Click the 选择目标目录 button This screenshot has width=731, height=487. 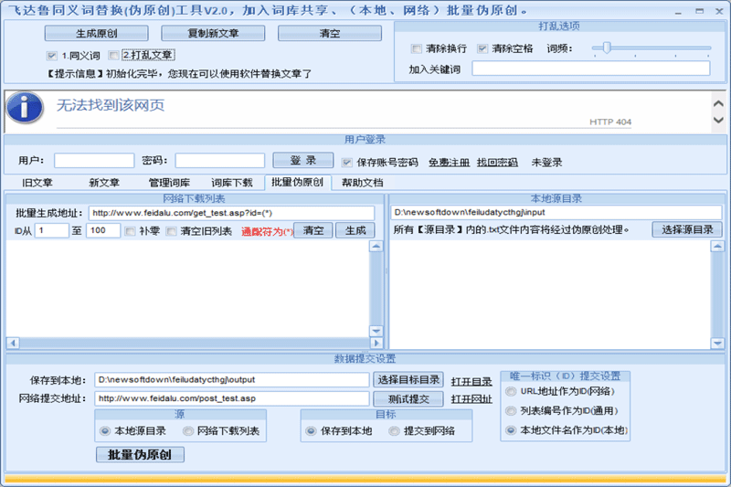pyautogui.click(x=408, y=380)
